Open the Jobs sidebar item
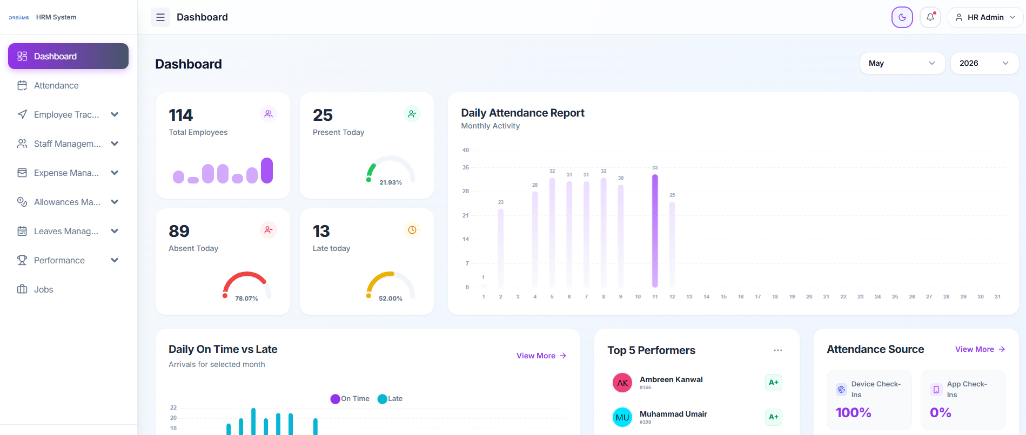The image size is (1026, 435). click(68, 289)
